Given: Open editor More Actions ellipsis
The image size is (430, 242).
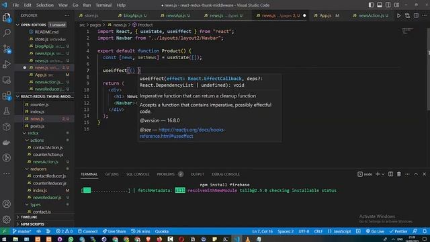Looking at the screenshot, I should point(425,15).
